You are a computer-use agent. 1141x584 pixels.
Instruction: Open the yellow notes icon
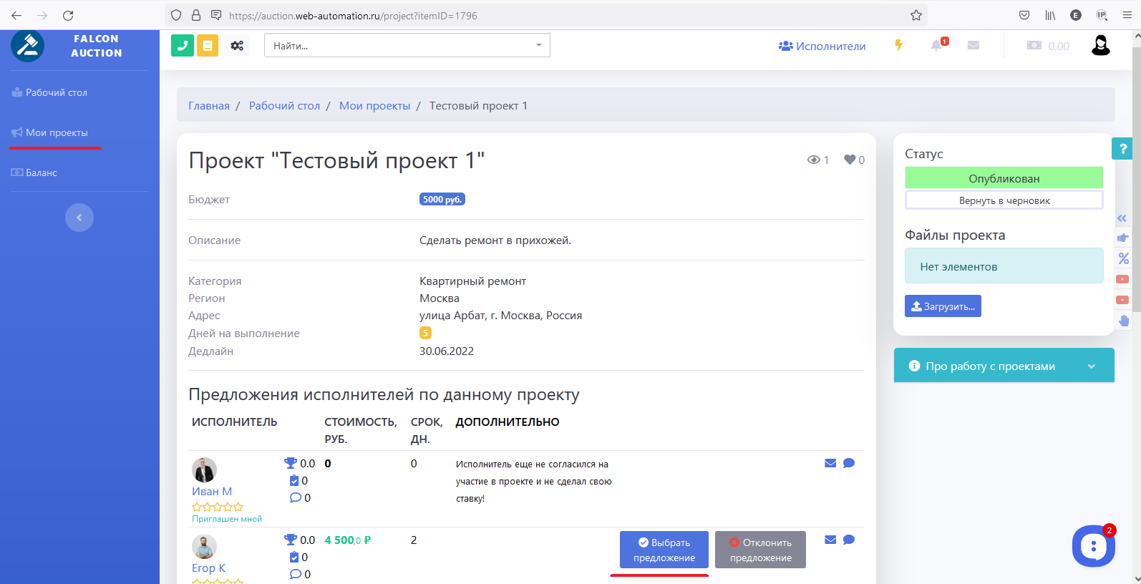tap(208, 45)
